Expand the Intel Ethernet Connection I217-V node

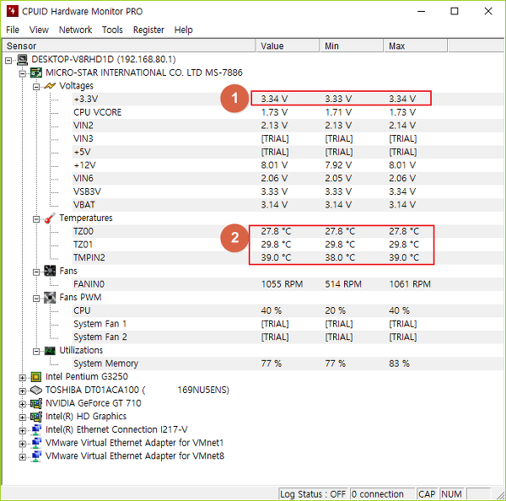coord(22,431)
